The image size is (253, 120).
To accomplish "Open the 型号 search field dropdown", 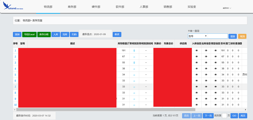I will click(197, 36).
